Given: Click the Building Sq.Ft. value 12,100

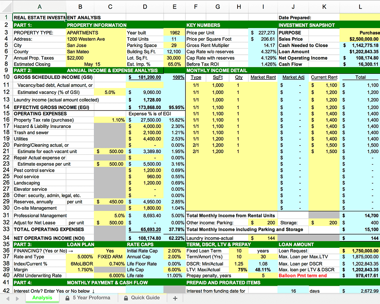Looking at the screenshot, I should pos(174,52).
